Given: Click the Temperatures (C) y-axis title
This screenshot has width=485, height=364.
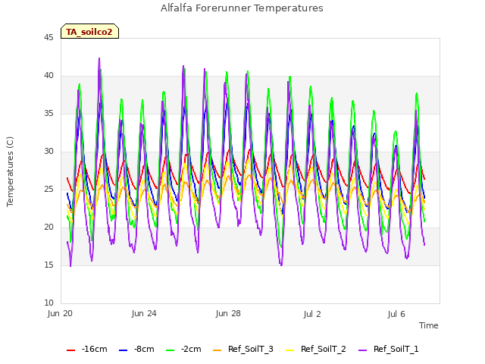Looking at the screenshot, I should pyautogui.click(x=10, y=171).
